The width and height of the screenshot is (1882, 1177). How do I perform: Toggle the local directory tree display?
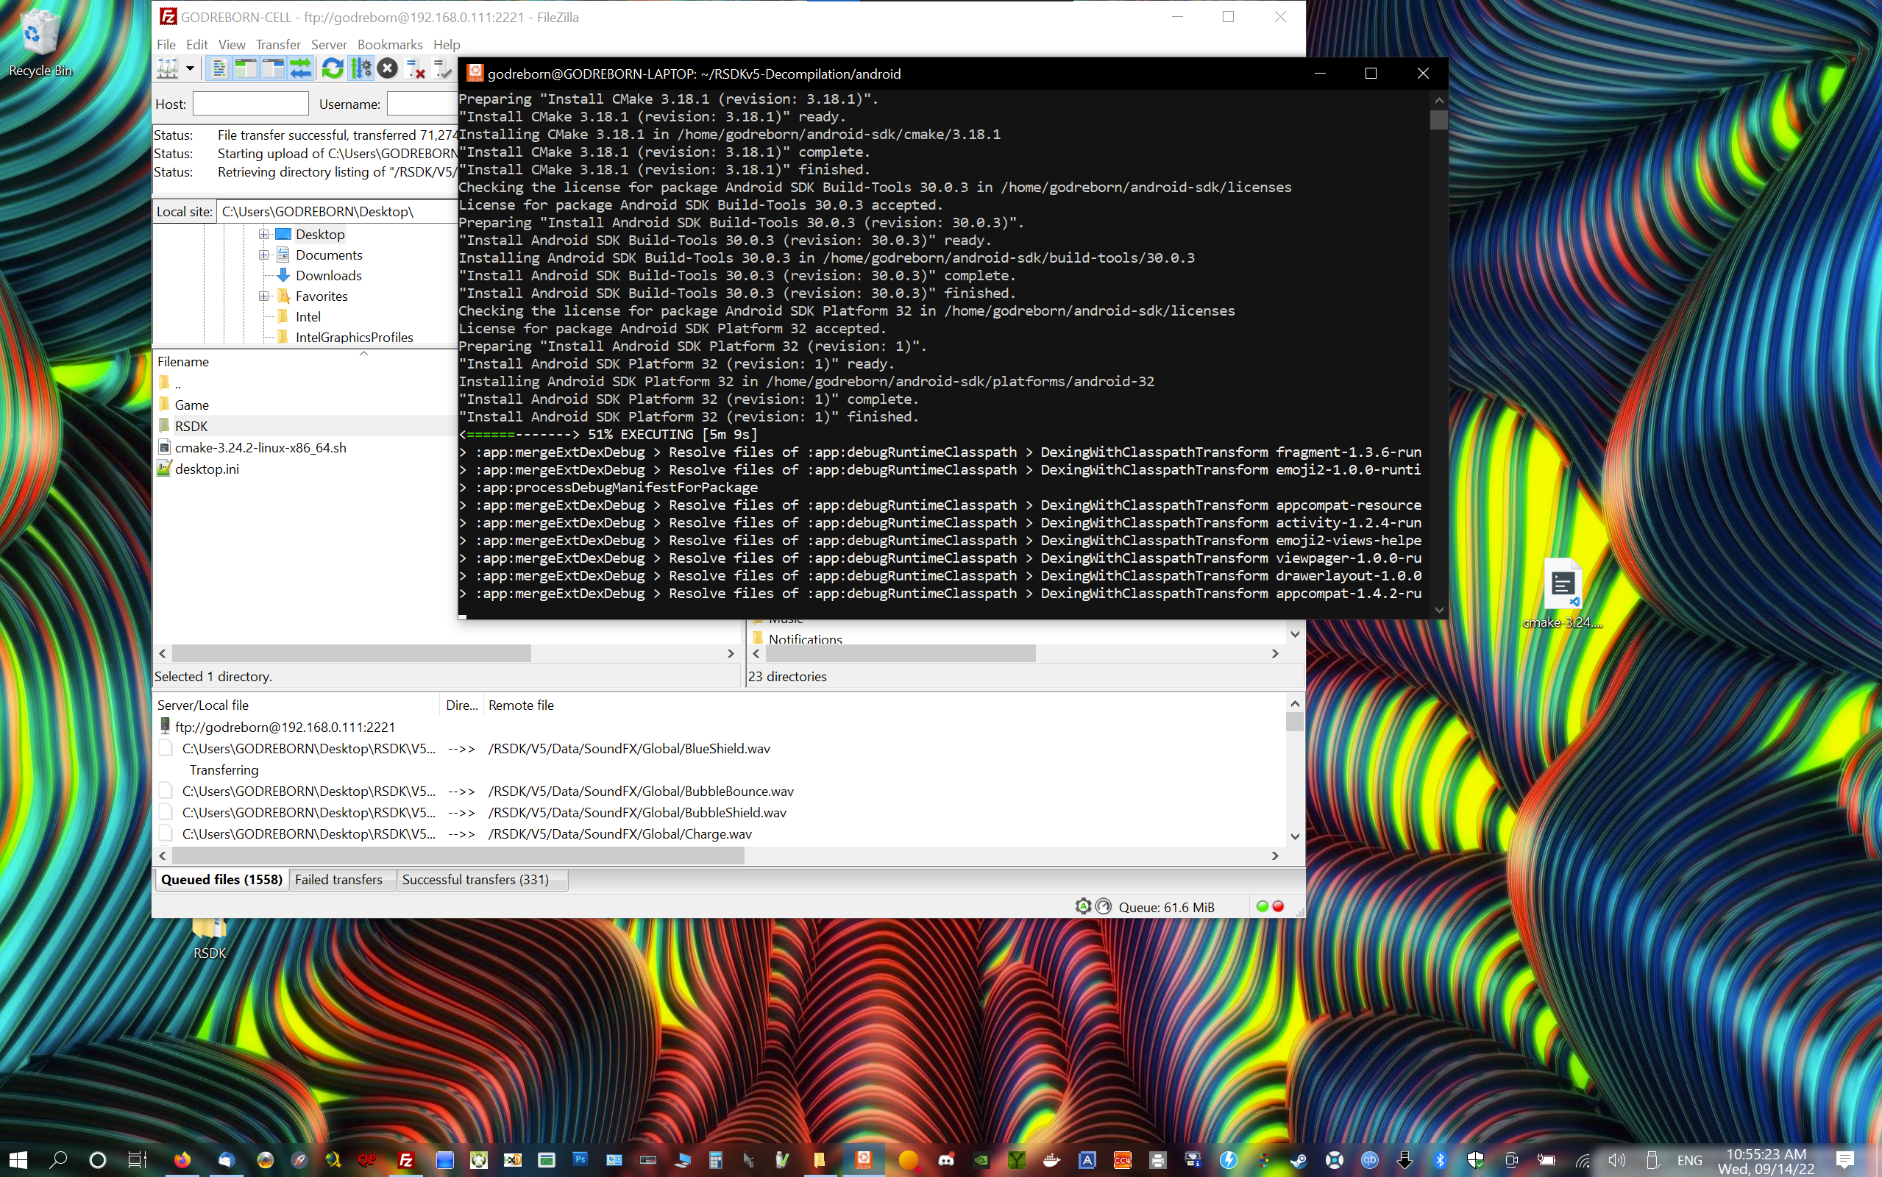pyautogui.click(x=246, y=69)
